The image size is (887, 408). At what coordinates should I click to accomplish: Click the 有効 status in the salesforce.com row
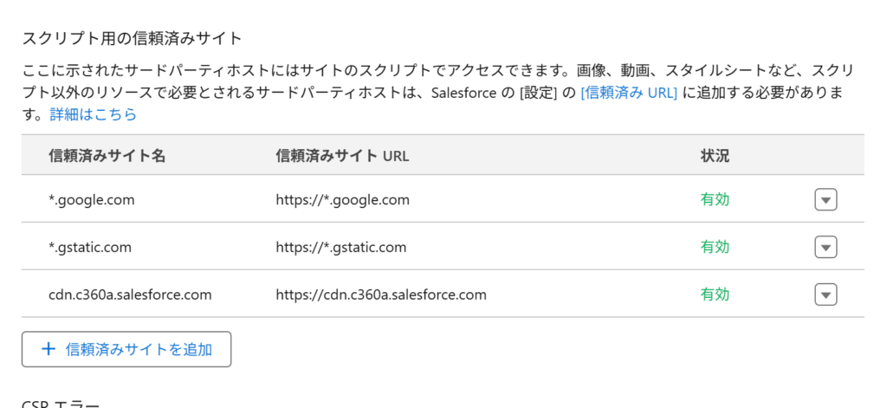(715, 295)
